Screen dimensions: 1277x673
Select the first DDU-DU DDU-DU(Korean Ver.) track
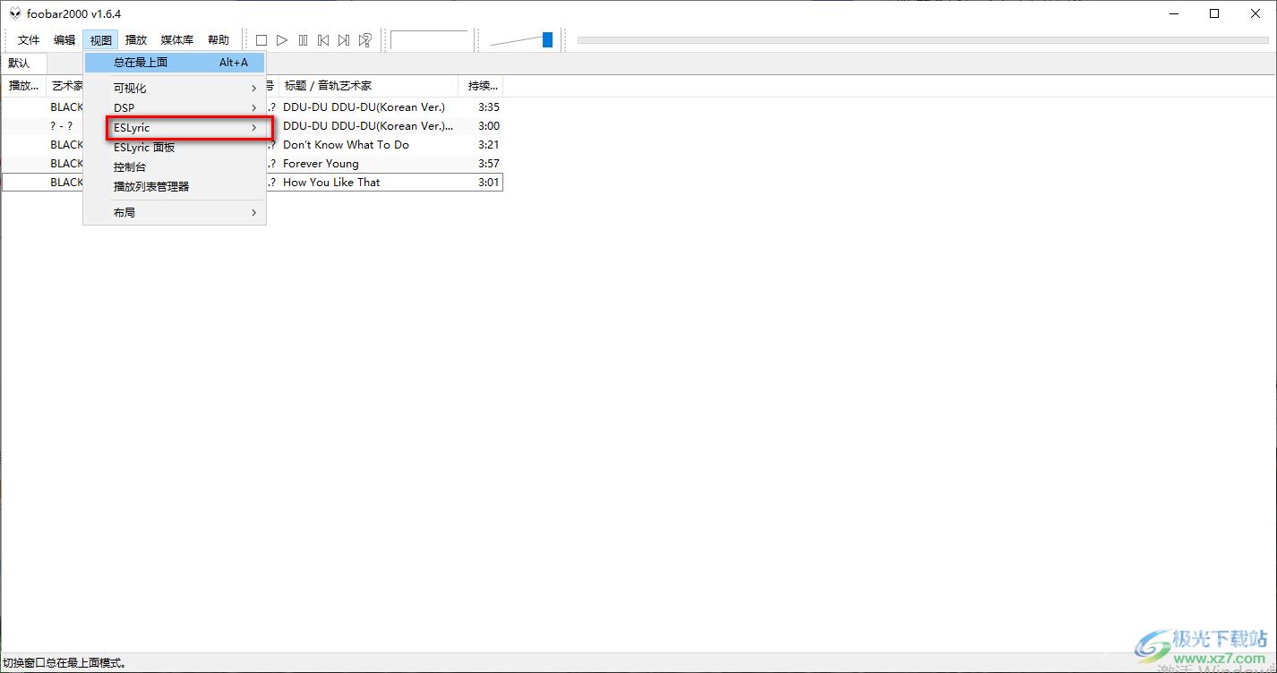pos(364,107)
